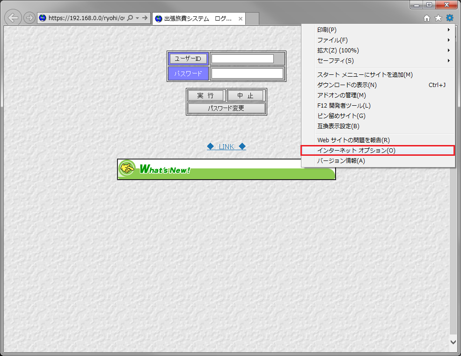Select the 出張旅費システム ログ... tab

[199, 19]
